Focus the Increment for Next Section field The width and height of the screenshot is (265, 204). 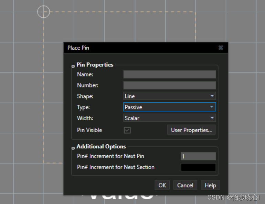[x=198, y=167]
